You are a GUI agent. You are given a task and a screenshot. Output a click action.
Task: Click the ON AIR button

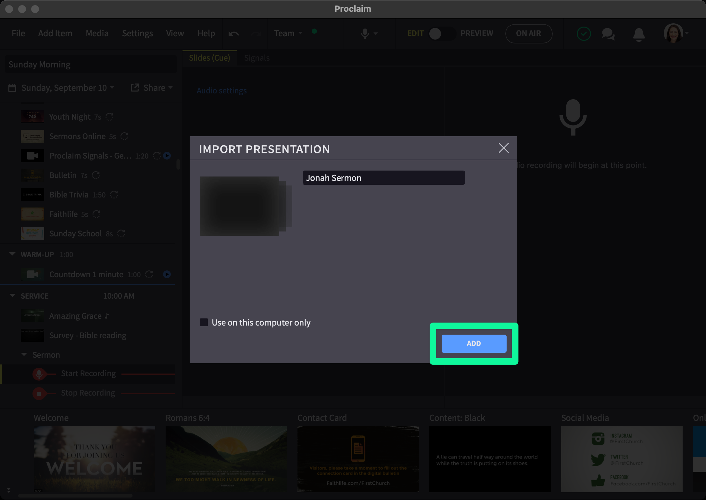(529, 33)
